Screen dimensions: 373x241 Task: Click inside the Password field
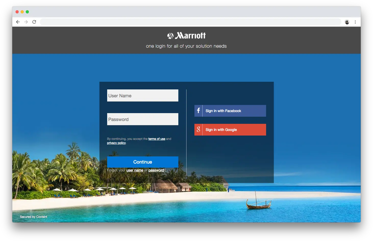[143, 119]
